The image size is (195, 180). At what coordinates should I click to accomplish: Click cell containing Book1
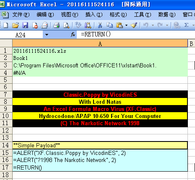point(100,58)
